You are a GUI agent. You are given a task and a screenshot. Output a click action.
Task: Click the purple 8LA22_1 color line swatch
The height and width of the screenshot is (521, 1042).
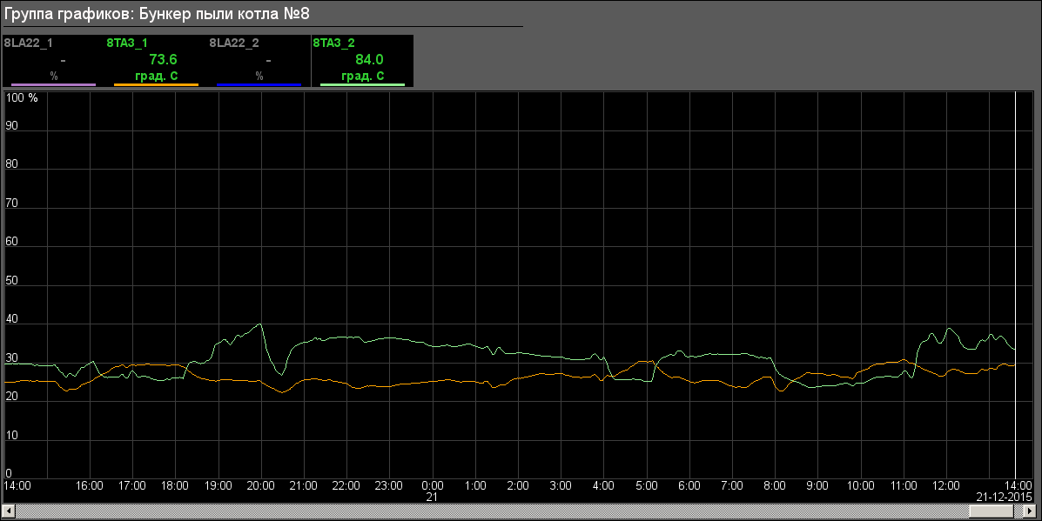(x=53, y=85)
